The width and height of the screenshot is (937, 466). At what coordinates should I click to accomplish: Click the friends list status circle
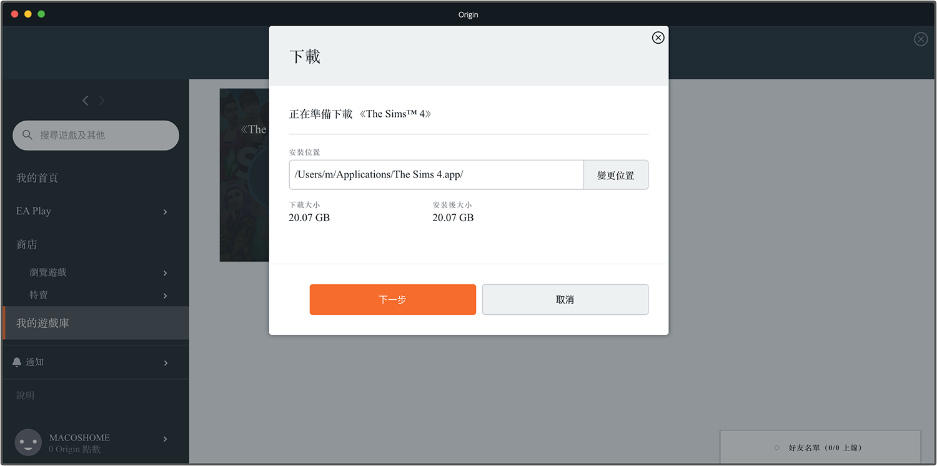tap(776, 448)
